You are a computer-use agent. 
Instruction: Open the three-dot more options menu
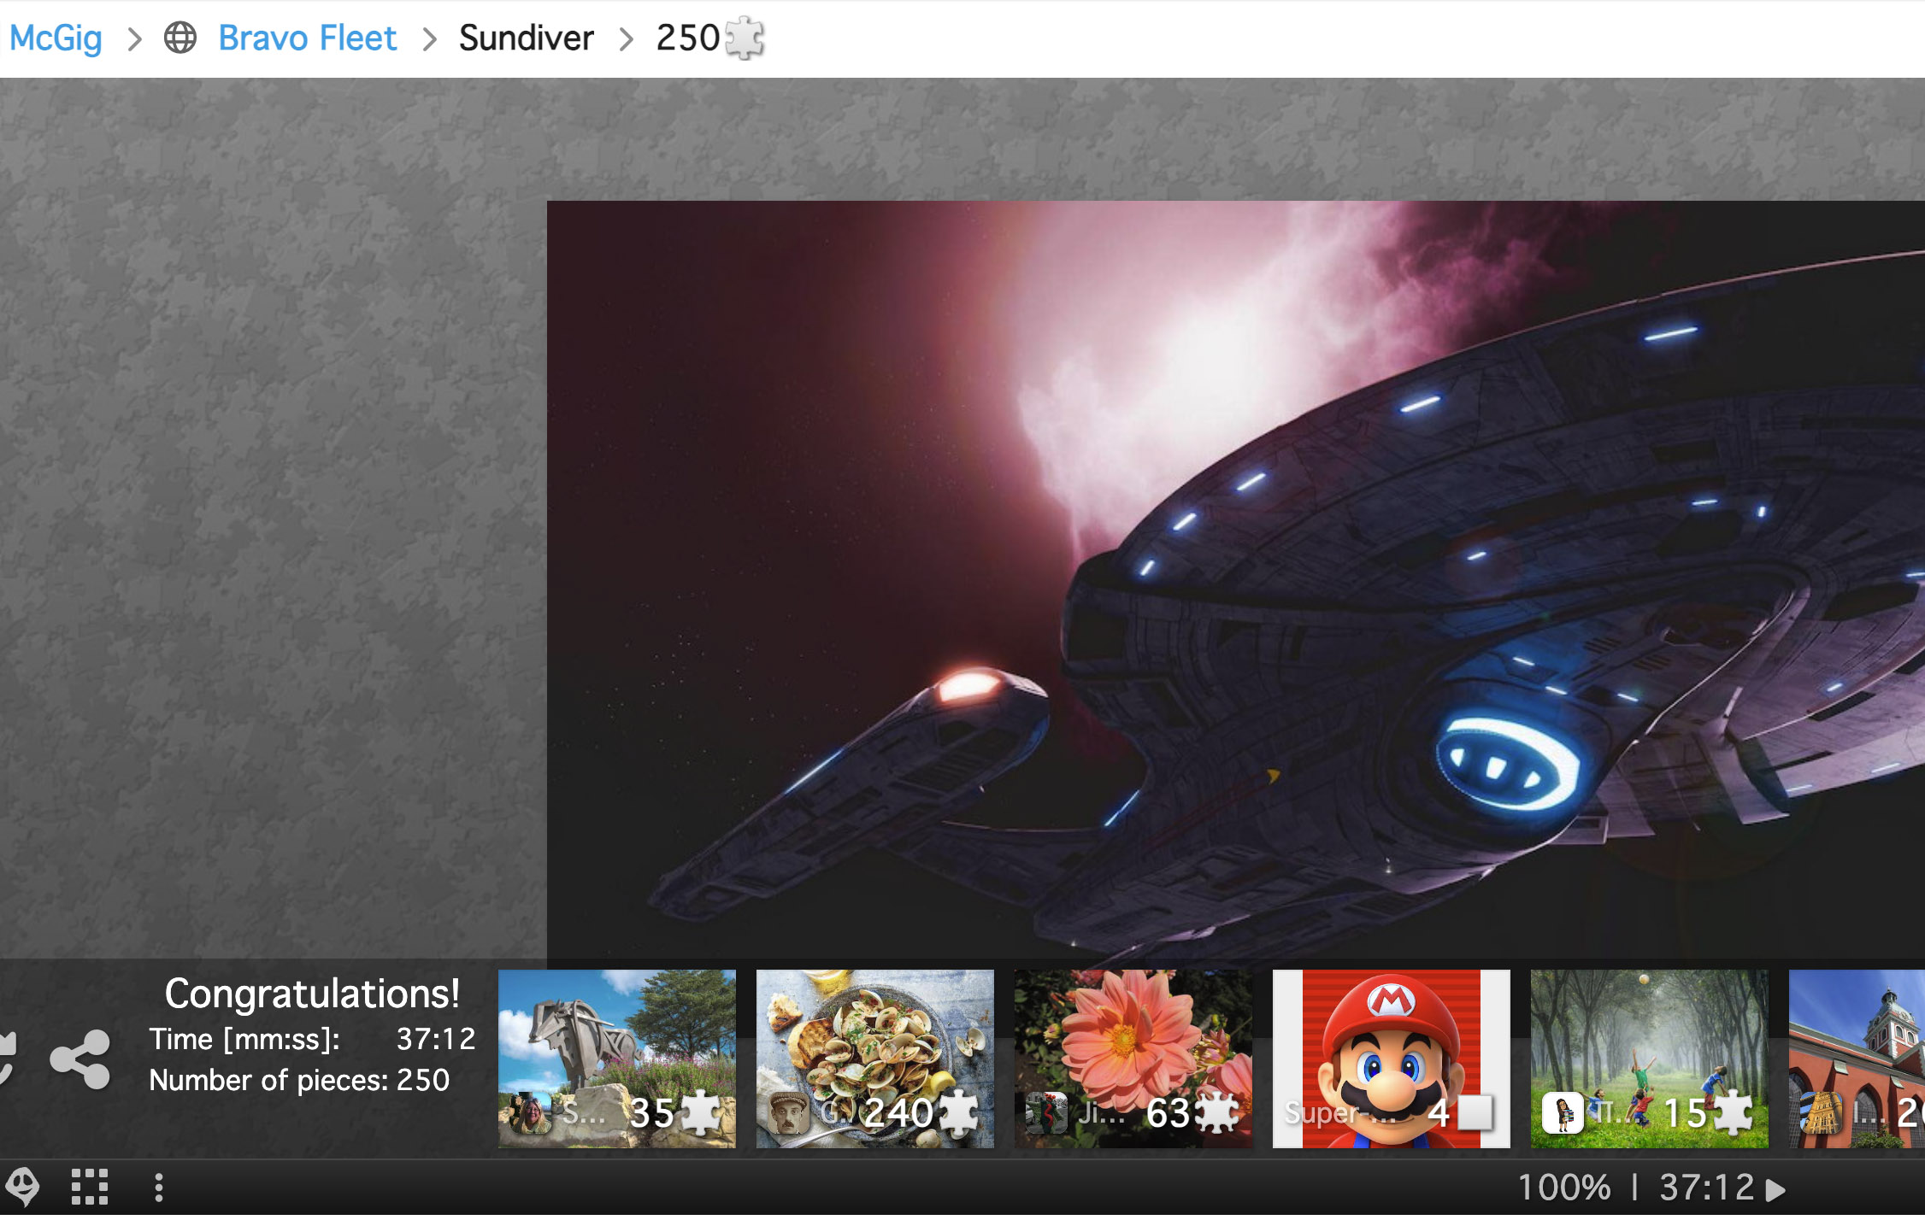click(x=159, y=1188)
